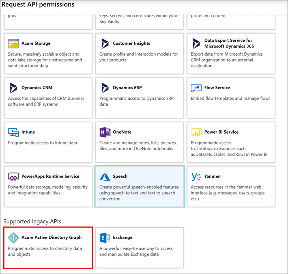Click 'to Dashboard resources such' description

[229, 149]
